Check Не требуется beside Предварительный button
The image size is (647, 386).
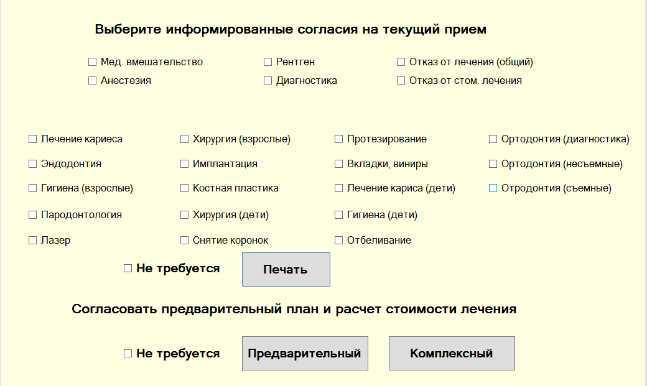[x=128, y=354]
